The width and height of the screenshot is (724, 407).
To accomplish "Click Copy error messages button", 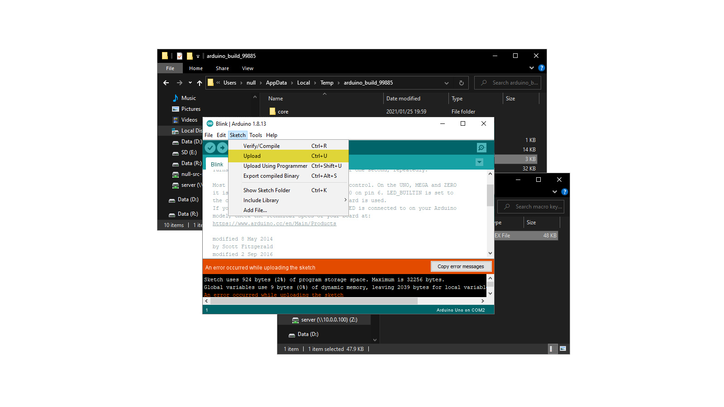I will click(x=461, y=266).
